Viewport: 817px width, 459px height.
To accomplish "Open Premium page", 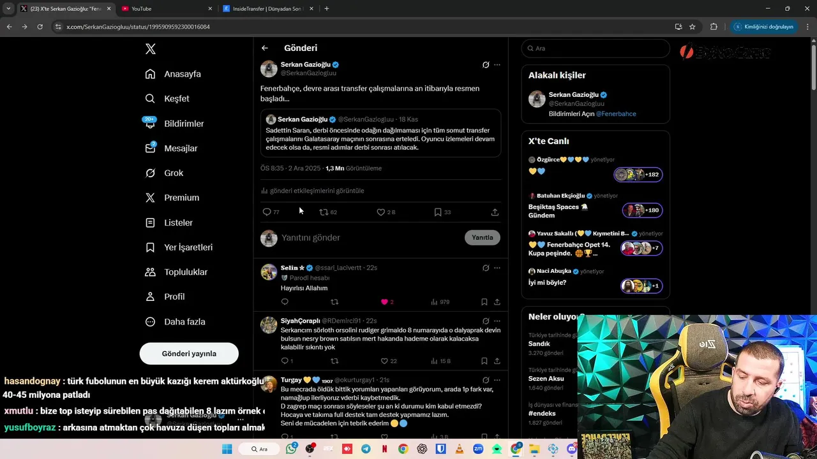I will pos(172,198).
